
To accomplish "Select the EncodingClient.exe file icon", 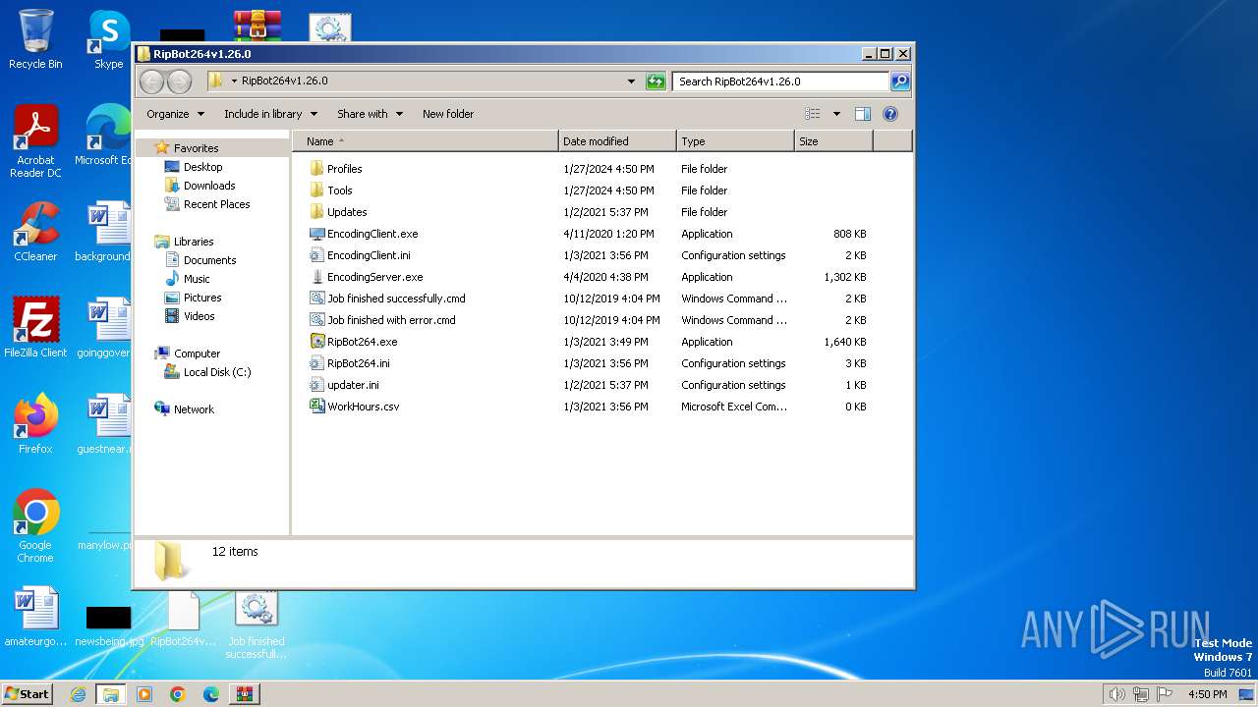I will 316,234.
